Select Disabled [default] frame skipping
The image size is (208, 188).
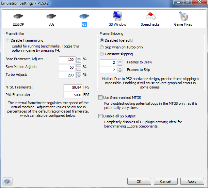[102, 40]
